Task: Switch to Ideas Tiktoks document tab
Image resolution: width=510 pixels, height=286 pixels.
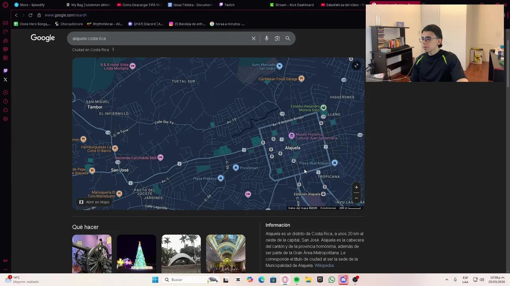Action: [190, 5]
